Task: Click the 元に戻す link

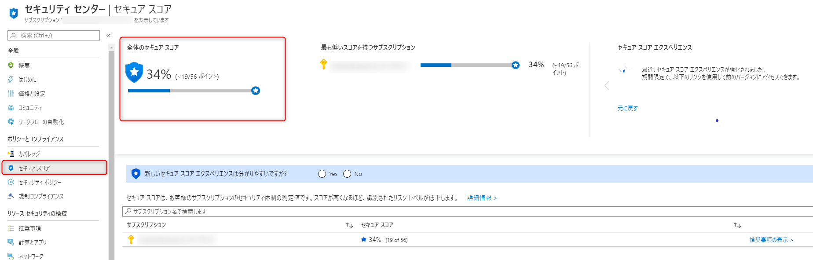Action: point(627,108)
